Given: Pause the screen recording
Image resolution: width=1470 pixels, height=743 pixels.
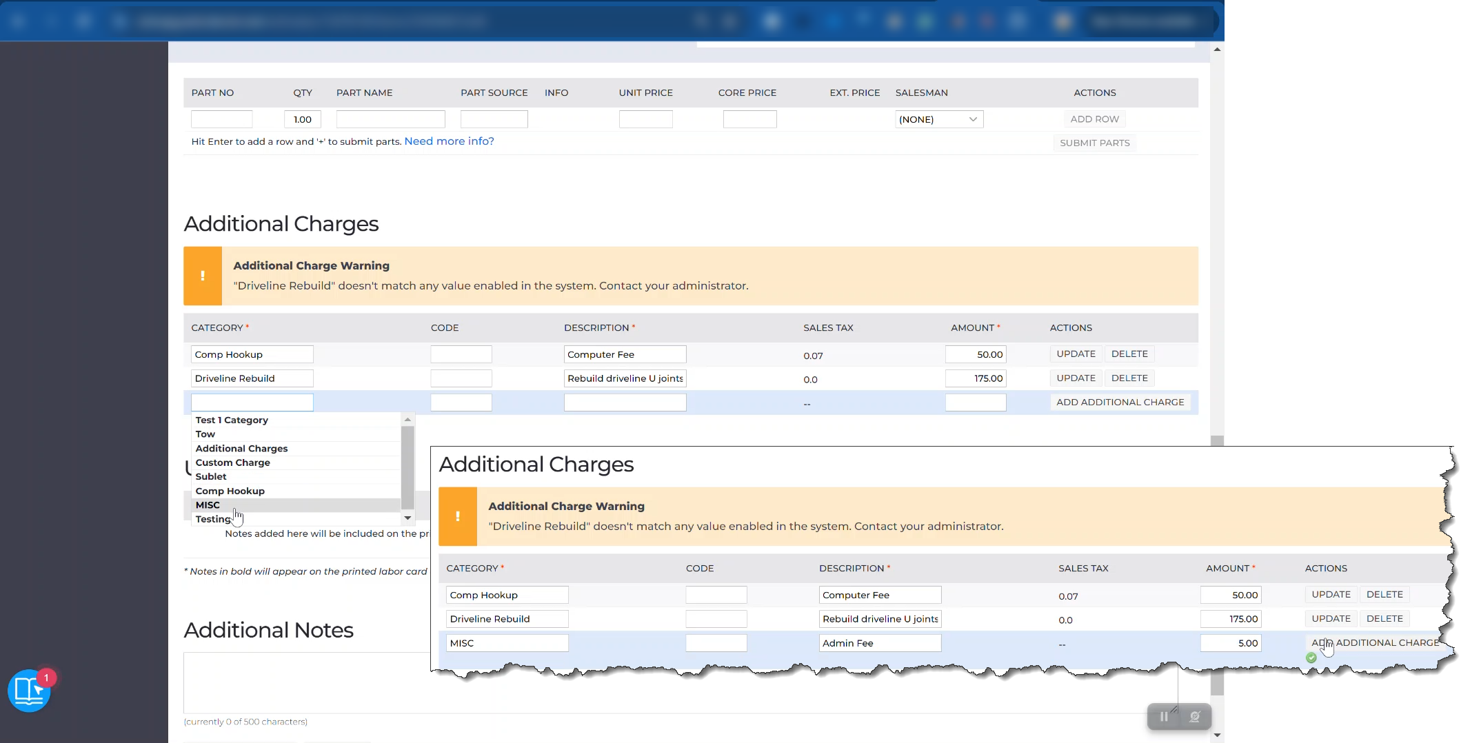Looking at the screenshot, I should pyautogui.click(x=1164, y=717).
